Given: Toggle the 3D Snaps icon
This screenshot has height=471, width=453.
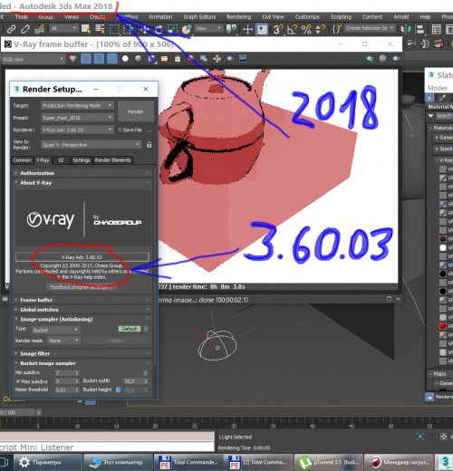Looking at the screenshot, I should click(x=278, y=29).
